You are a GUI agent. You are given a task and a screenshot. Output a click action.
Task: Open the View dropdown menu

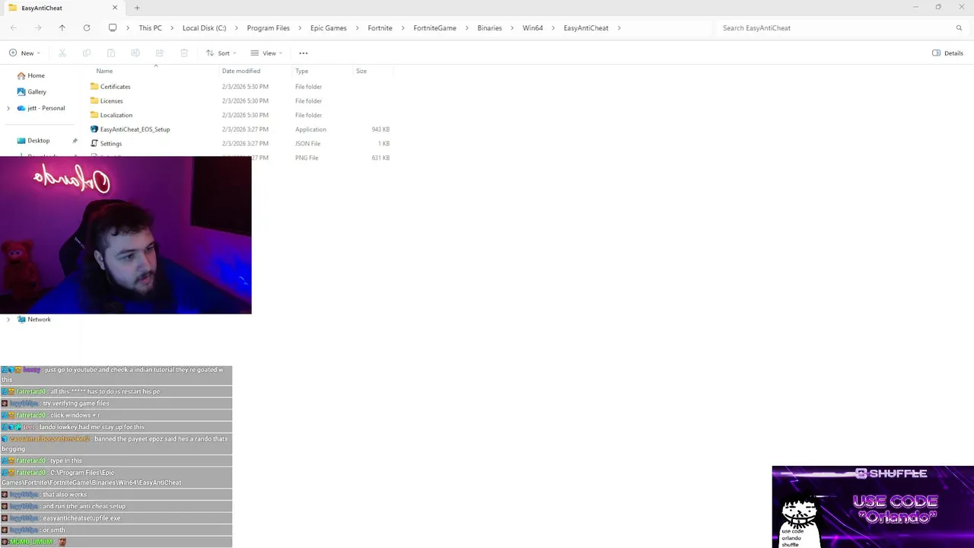[x=266, y=53]
